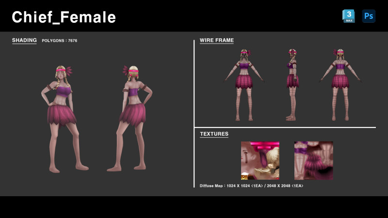Click the SHADING section heading
Viewport: 388px width, 218px height.
pyautogui.click(x=24, y=40)
